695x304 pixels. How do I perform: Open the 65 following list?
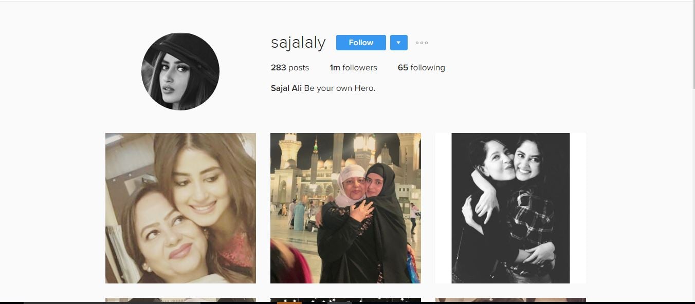click(422, 68)
